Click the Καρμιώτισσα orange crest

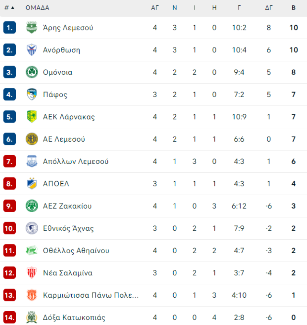pos(32,295)
